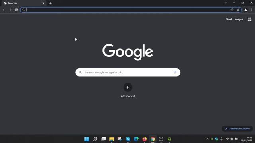Open the Chrome three-dot menu
The image size is (255, 143).
[251, 10]
